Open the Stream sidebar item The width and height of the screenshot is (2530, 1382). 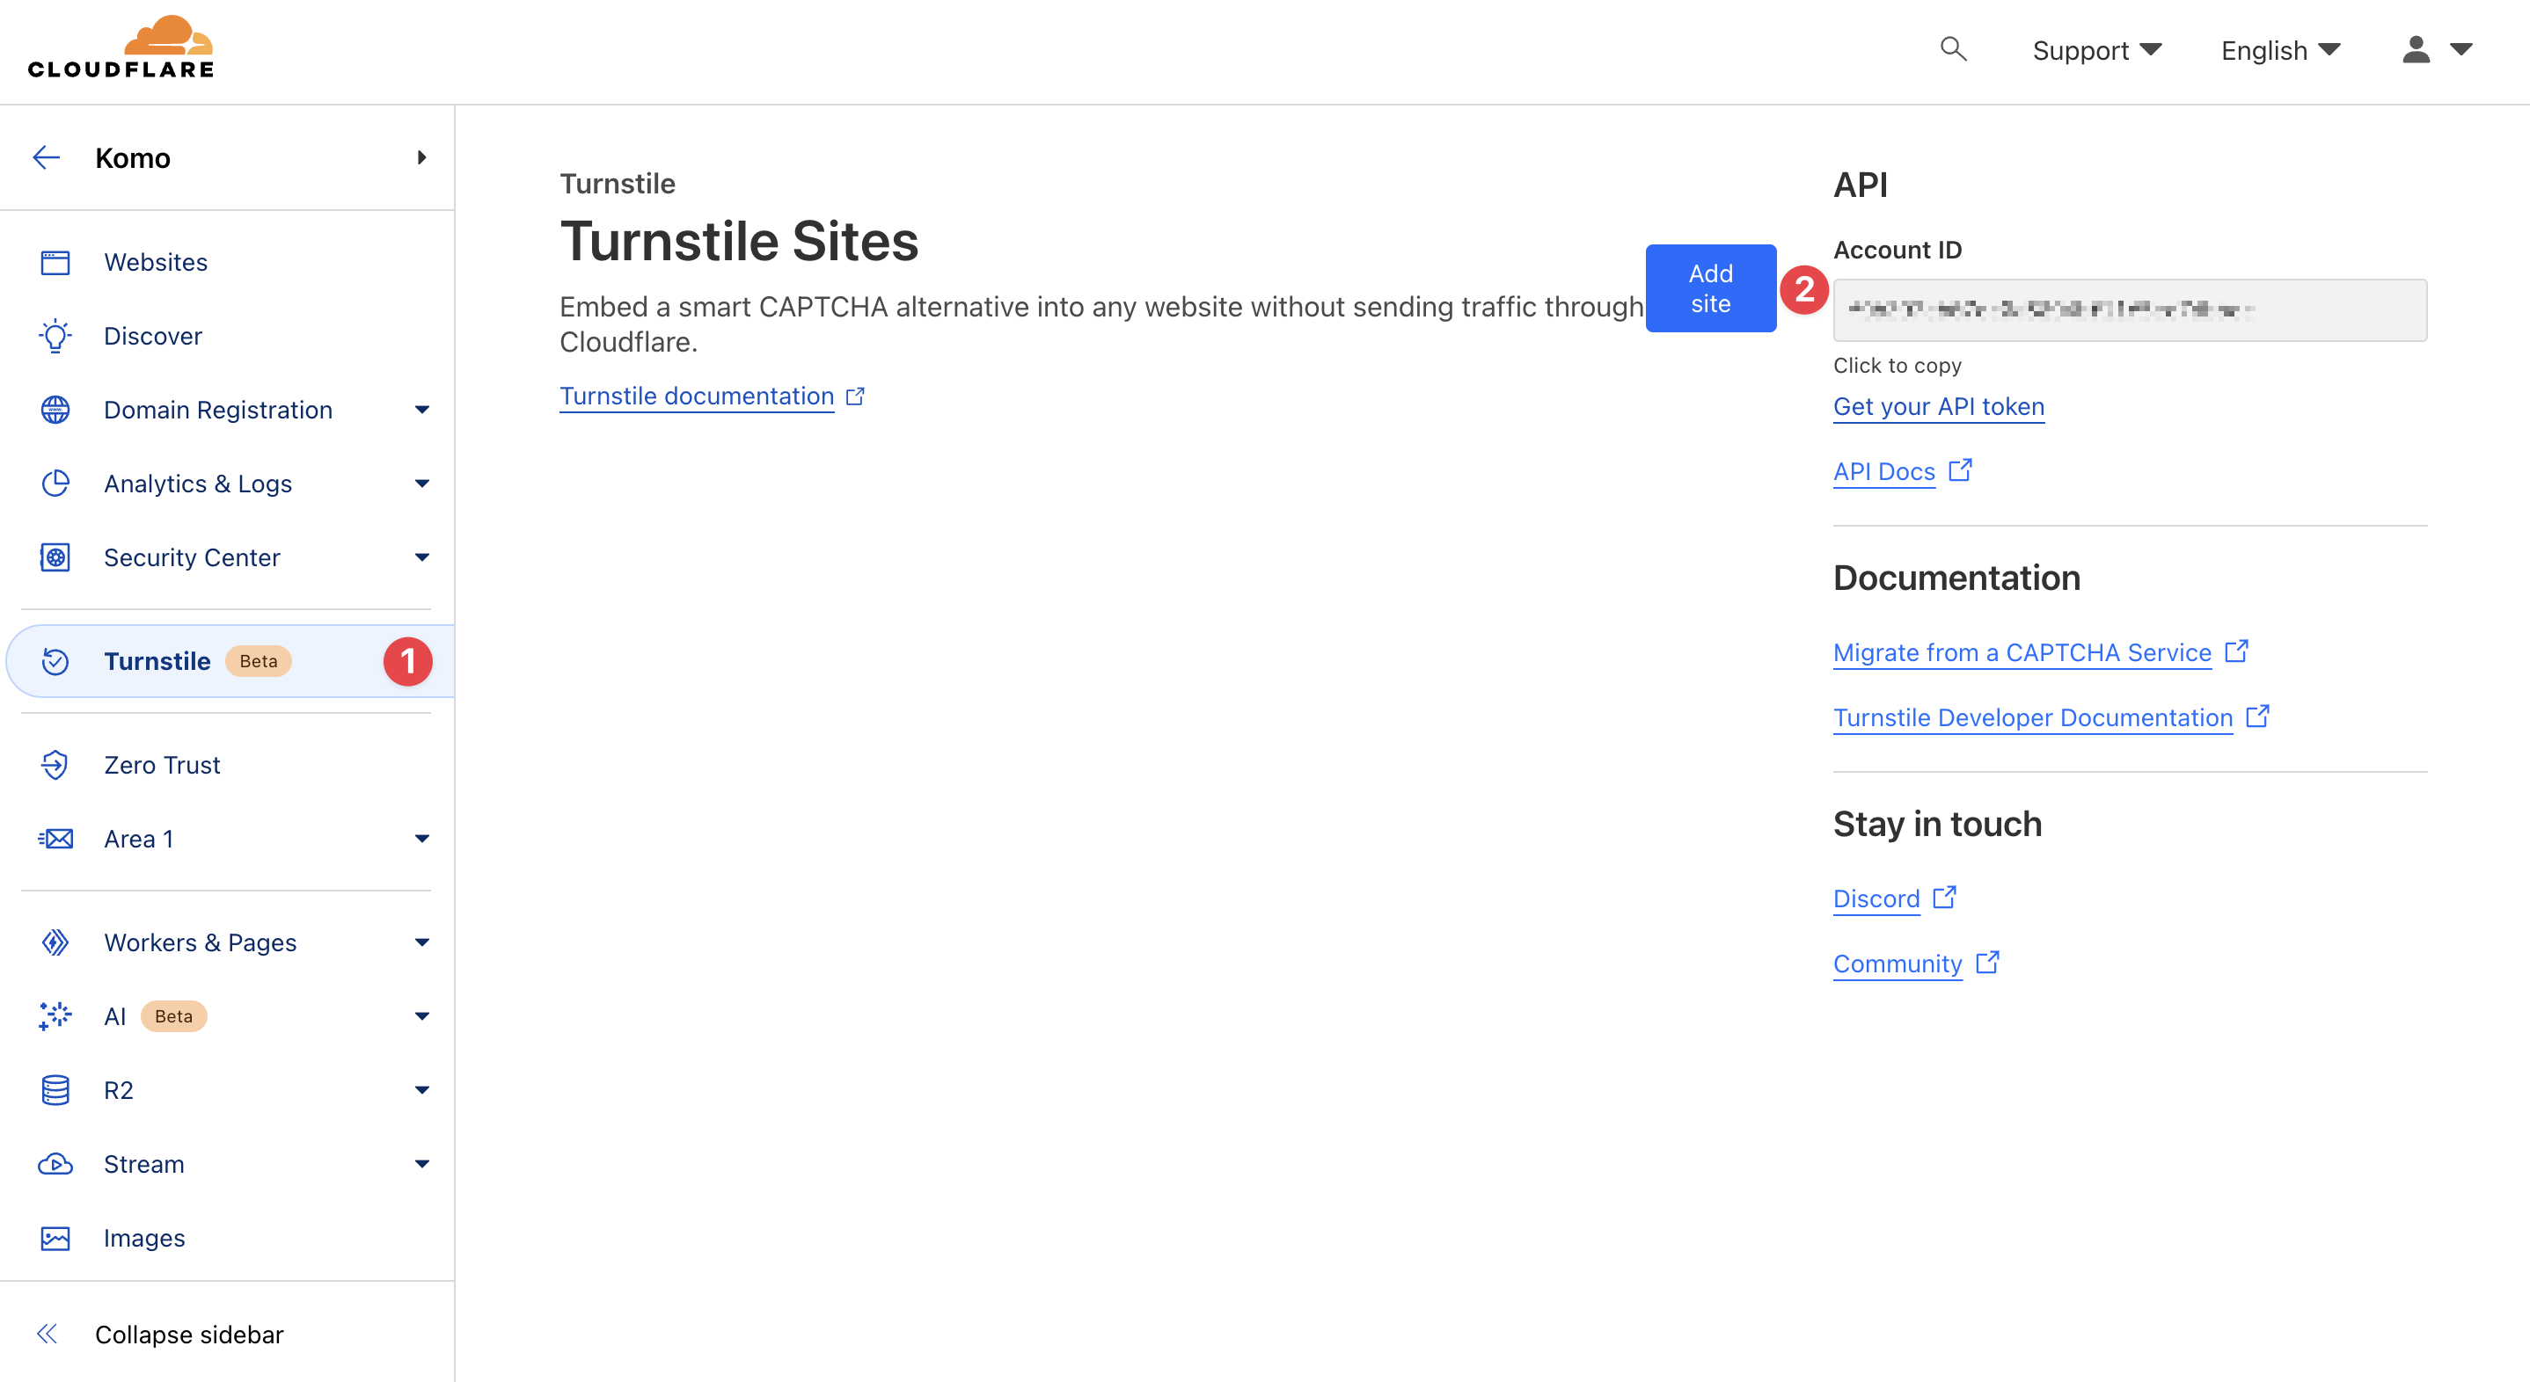tap(144, 1164)
